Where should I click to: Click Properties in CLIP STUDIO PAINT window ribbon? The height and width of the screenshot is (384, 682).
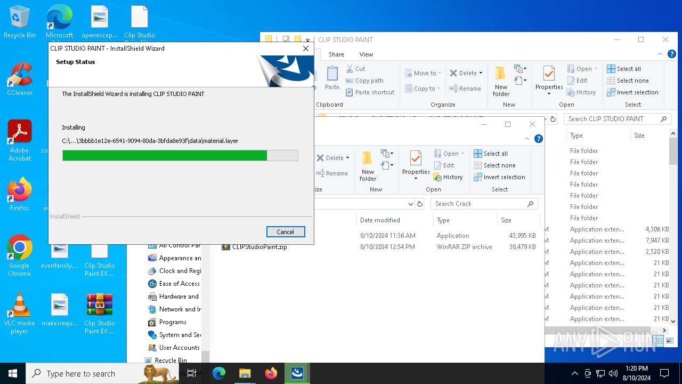click(x=549, y=81)
